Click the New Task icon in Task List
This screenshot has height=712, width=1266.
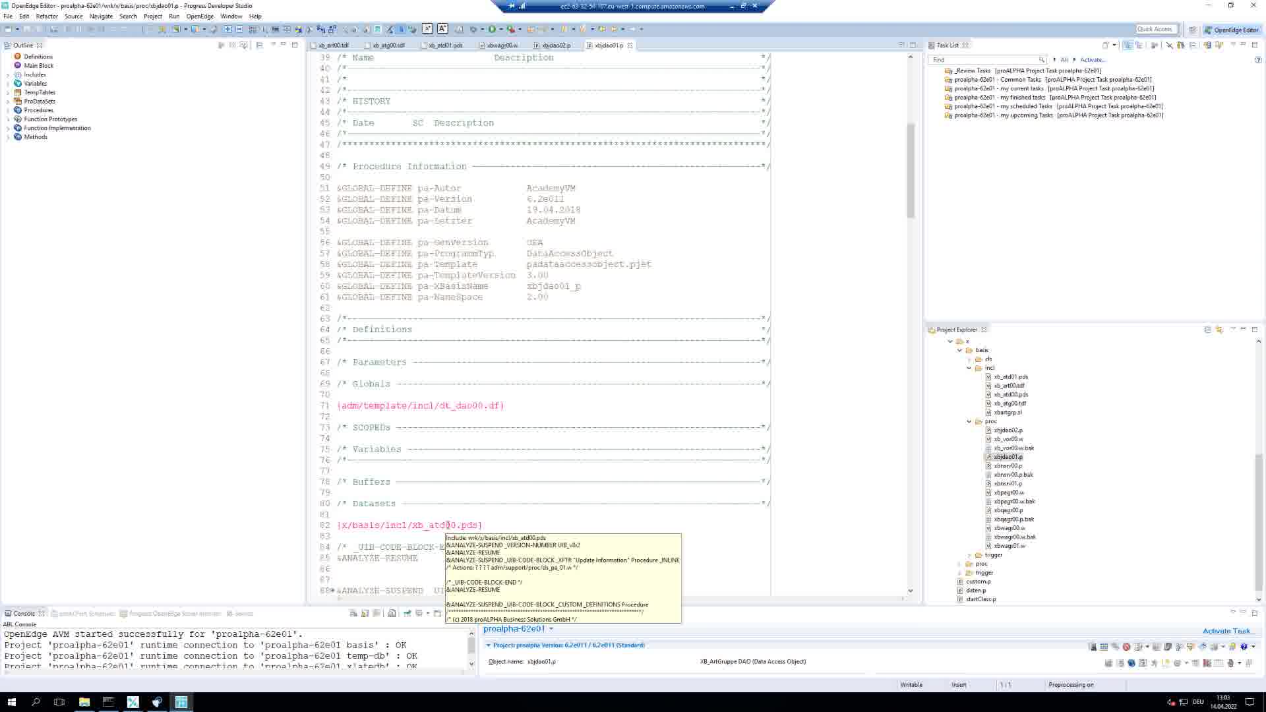pos(1106,45)
